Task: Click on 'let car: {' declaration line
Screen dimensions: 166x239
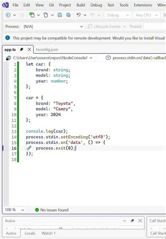Action: (38, 64)
